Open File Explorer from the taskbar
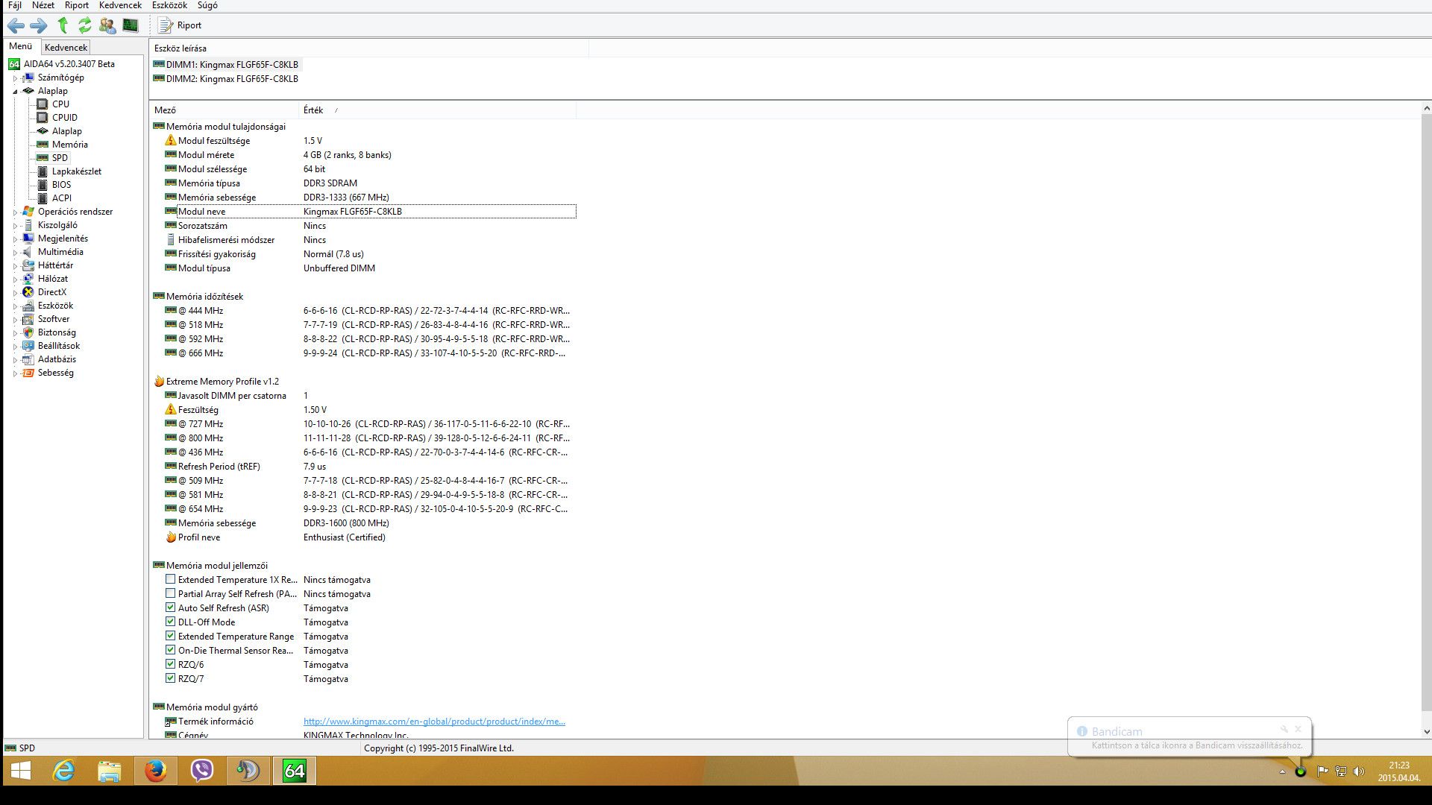 click(110, 771)
